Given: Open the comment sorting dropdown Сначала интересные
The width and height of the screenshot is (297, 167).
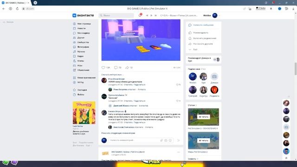Looking at the screenshot, I should (112, 75).
